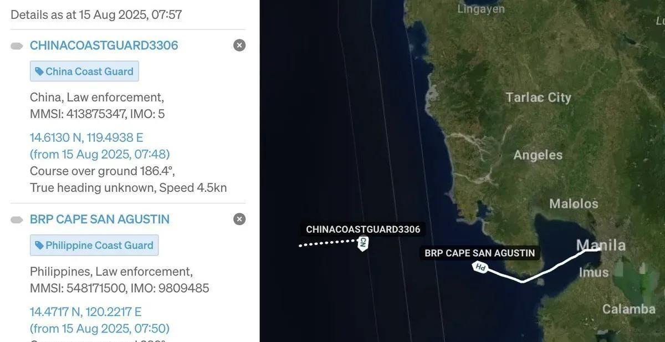Remove BRP CAPE SAN AGUSTIN with its X icon
665x342 pixels.
pos(239,219)
